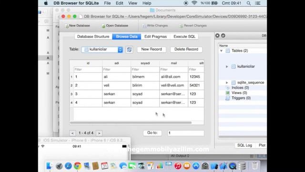Click the Filter field under the soyadi column
The width and height of the screenshot is (305, 172).
145,69
